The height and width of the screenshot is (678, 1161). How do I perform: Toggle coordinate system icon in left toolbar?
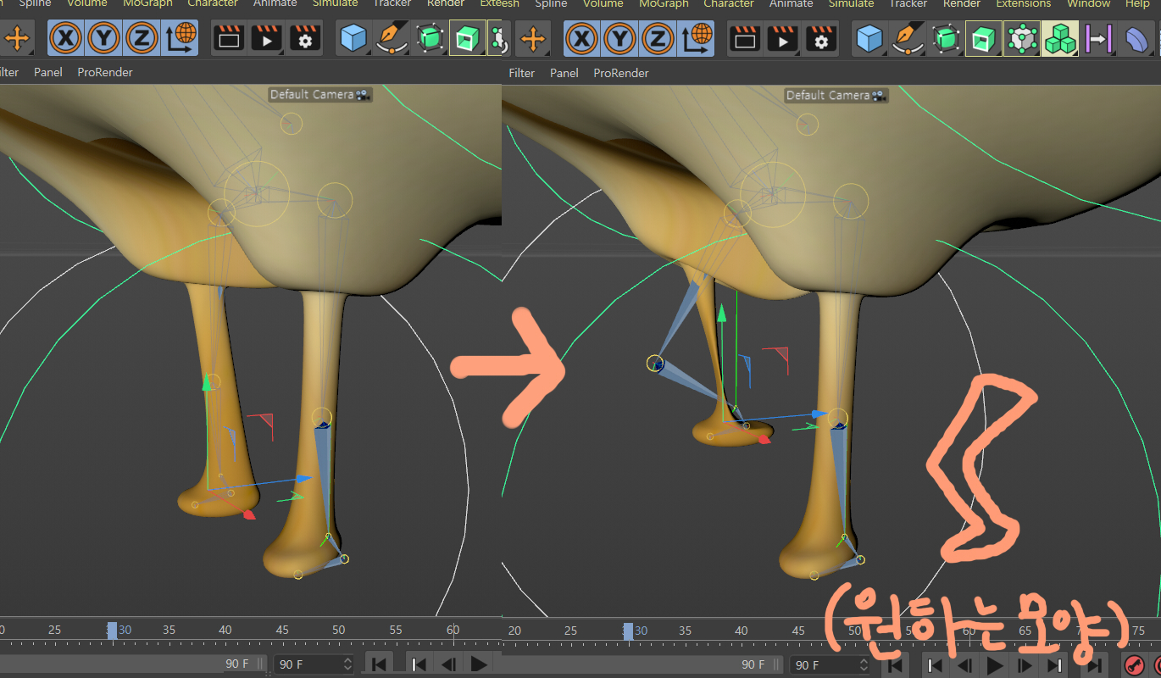point(180,38)
